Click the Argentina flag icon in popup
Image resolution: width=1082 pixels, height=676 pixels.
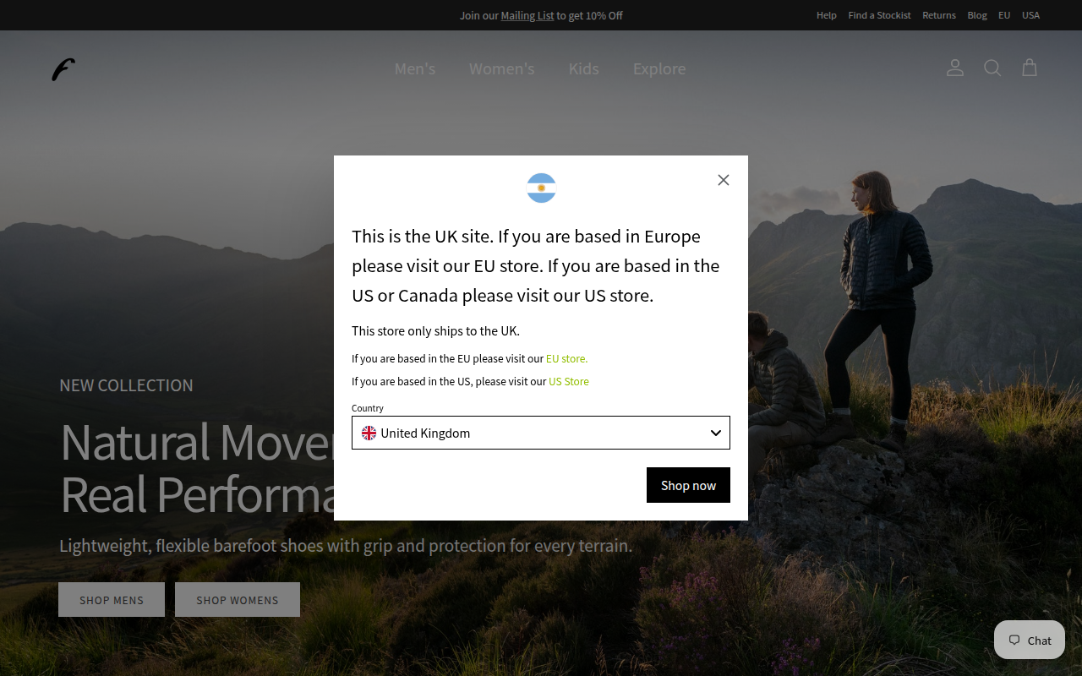click(541, 188)
